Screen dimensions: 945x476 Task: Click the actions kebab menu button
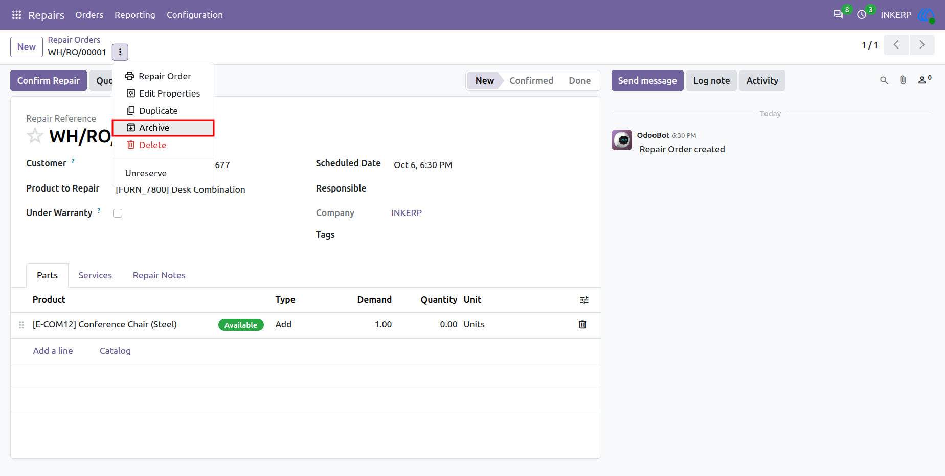[120, 52]
